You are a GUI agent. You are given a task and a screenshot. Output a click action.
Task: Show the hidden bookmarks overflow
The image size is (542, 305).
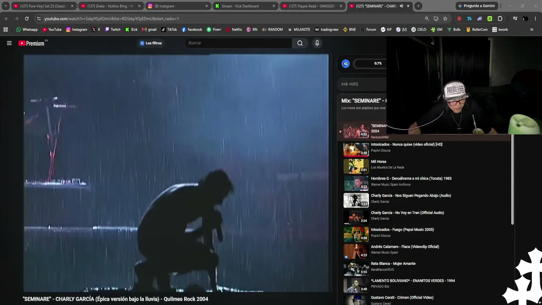pos(532,30)
